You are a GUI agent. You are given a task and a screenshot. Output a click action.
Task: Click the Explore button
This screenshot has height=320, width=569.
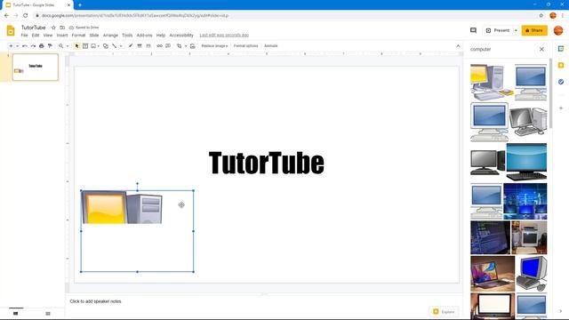[x=444, y=312]
